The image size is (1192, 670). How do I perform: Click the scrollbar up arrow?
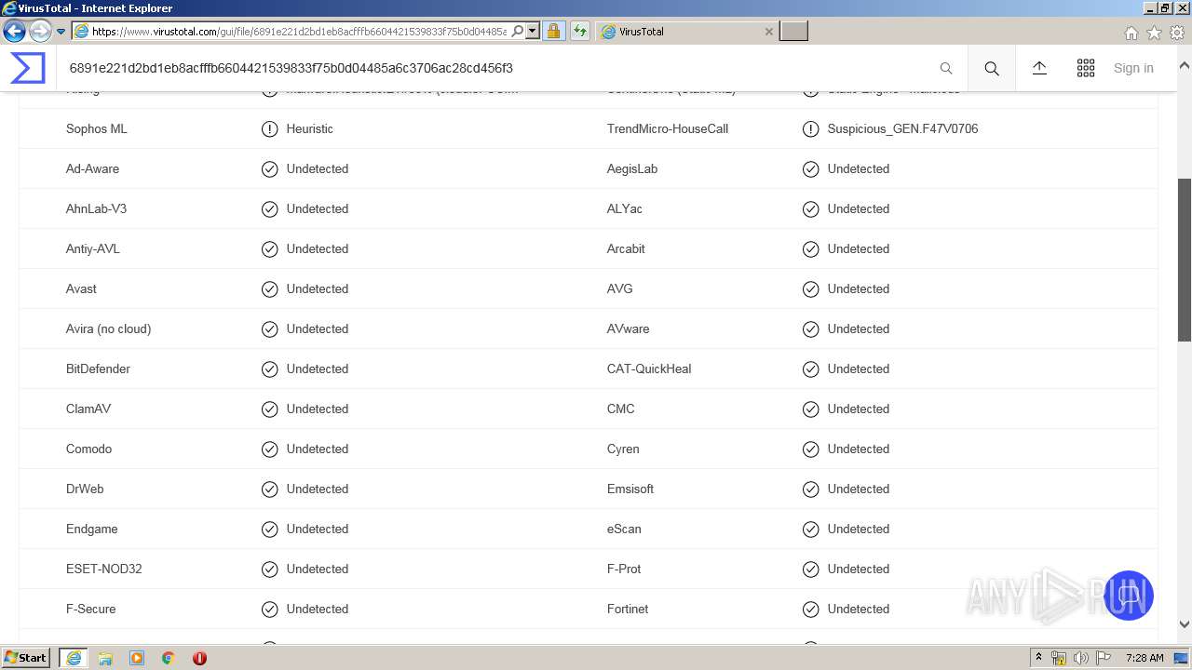coord(1185,66)
